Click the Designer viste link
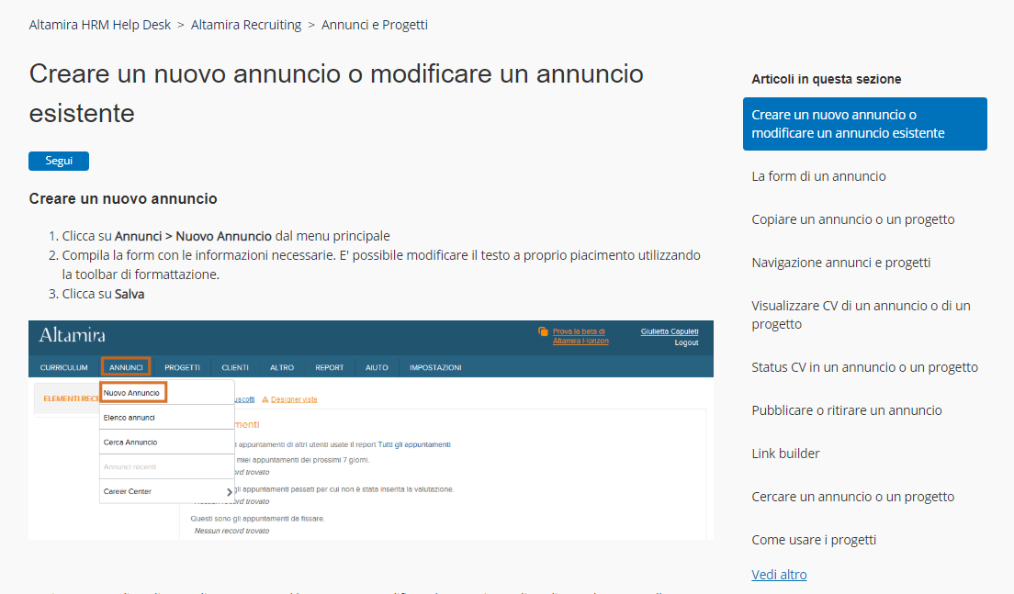 (x=296, y=398)
